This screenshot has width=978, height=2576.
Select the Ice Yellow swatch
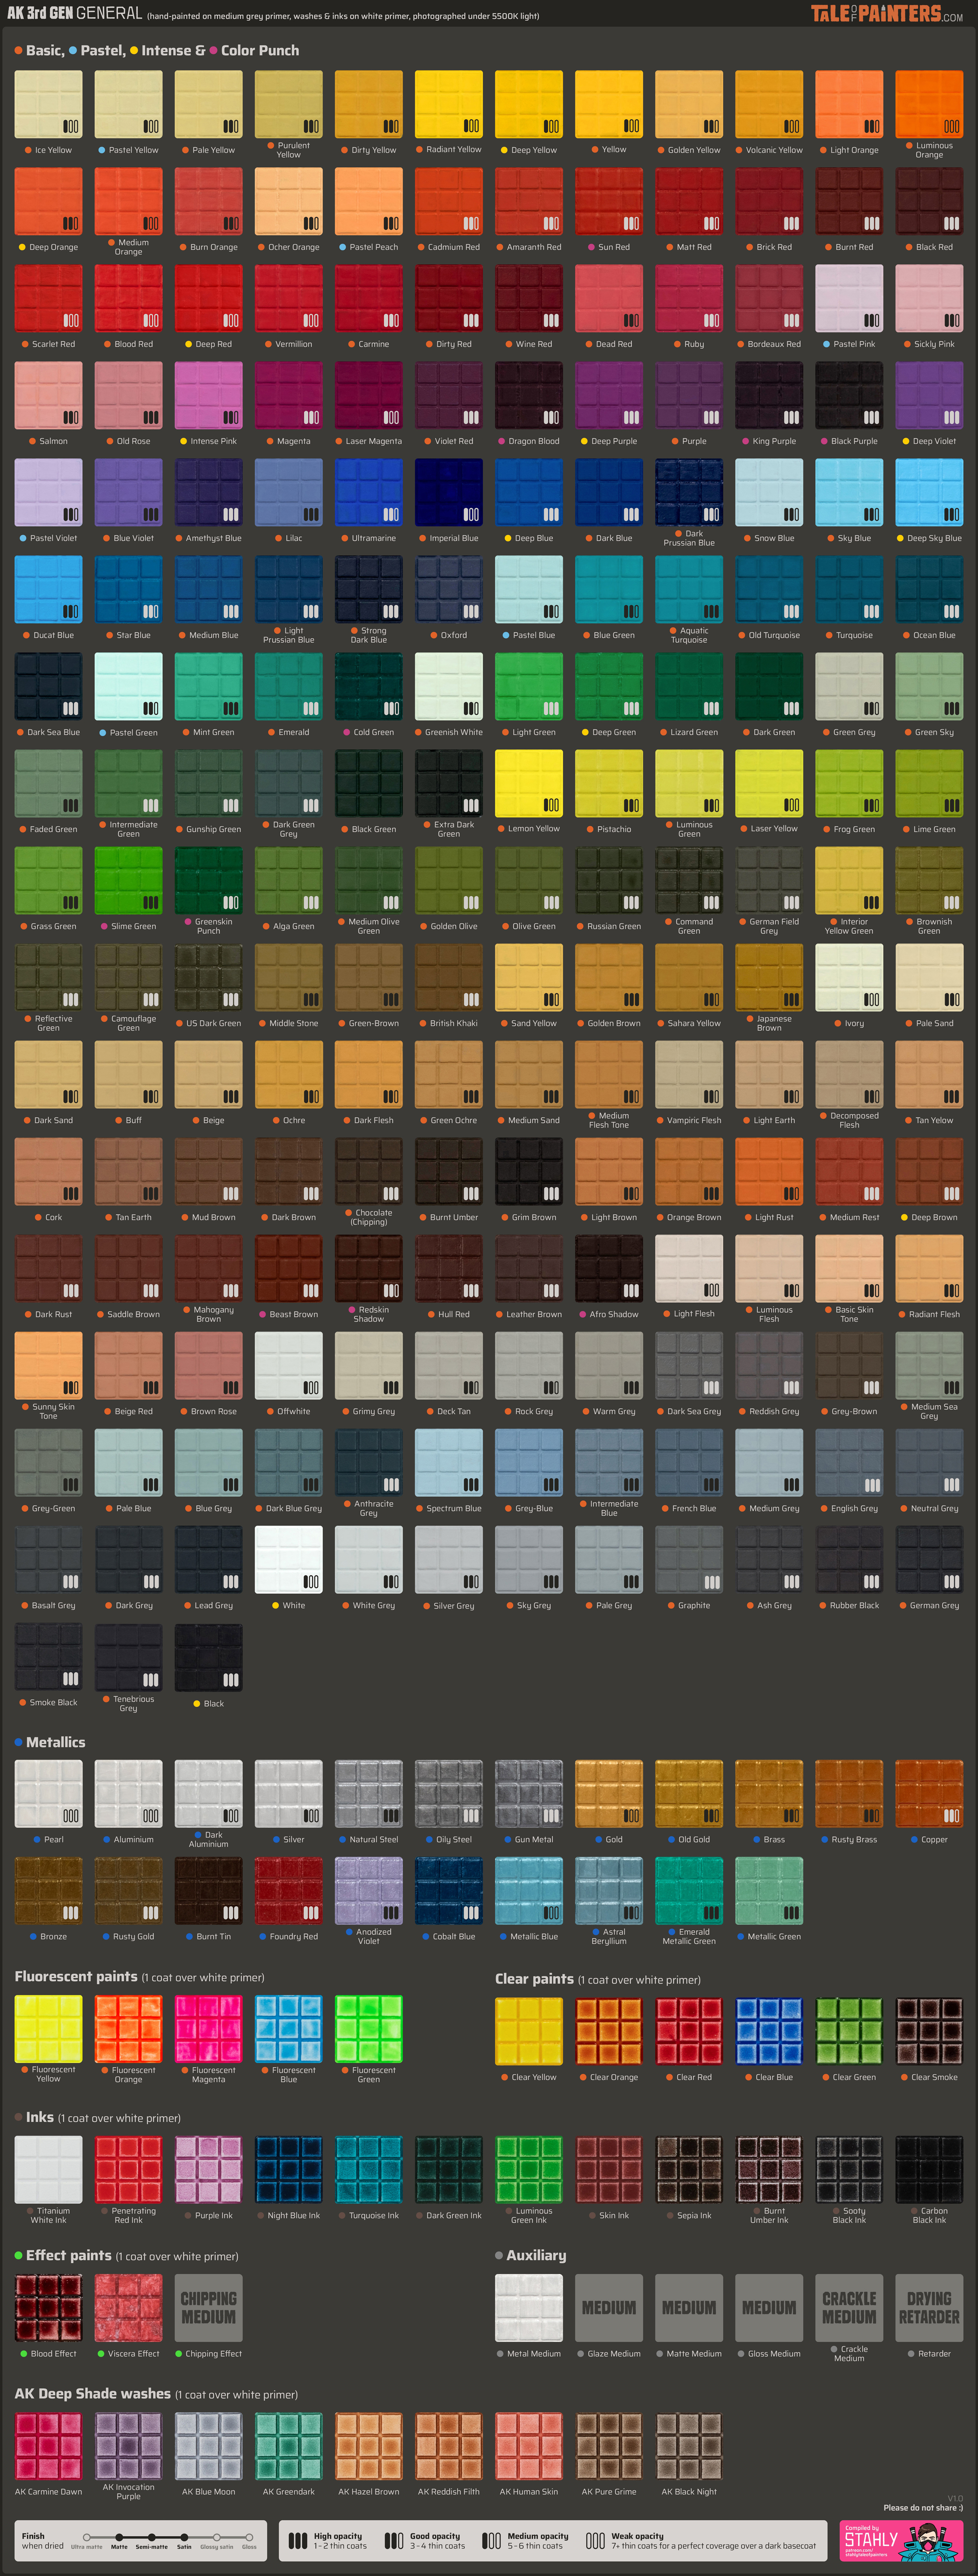click(49, 104)
